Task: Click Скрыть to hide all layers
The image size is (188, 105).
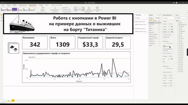Action: pyautogui.click(x=159, y=21)
